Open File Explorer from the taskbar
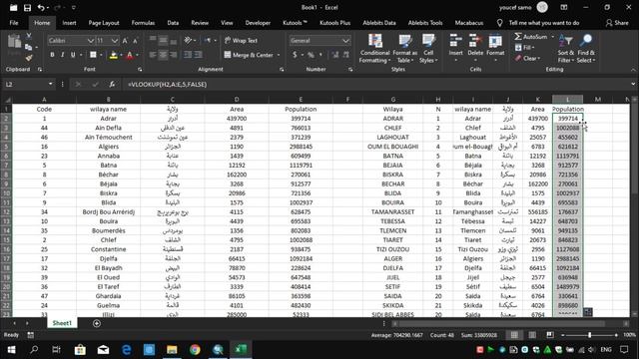Viewport: 639px width, 359px height. tap(172, 350)
